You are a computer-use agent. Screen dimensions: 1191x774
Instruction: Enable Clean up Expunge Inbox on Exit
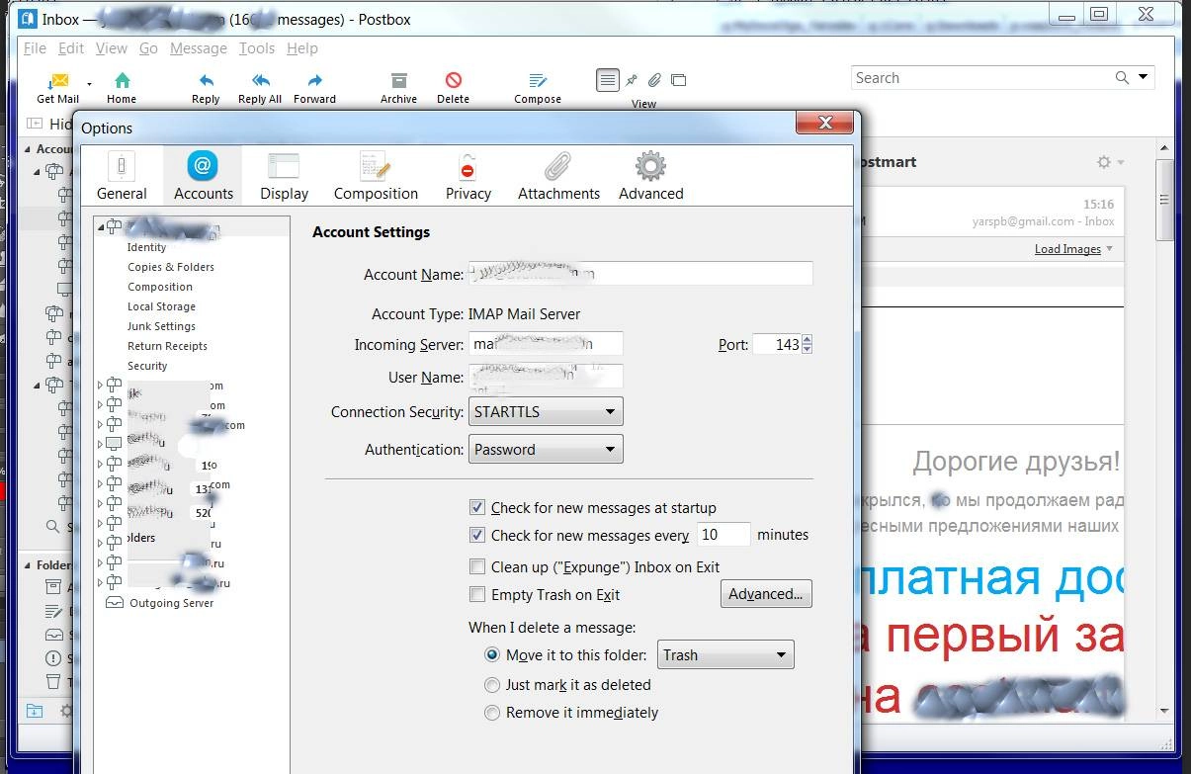[476, 567]
